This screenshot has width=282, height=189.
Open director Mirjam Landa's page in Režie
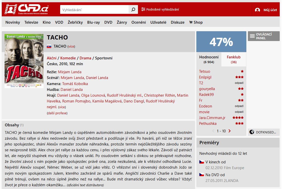(x=70, y=72)
